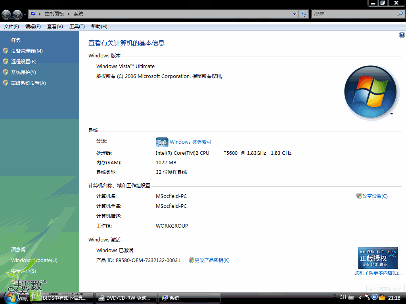Select the WORKGROUP workgroup value
This screenshot has width=406, height=304.
(172, 226)
